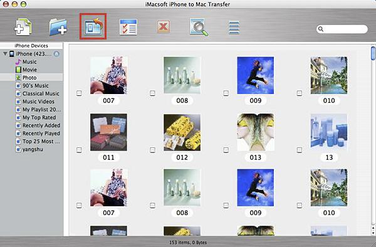Viewport: 376px width, 247px height.
Task: Click the magnifier icon in search field
Action: tap(321, 29)
